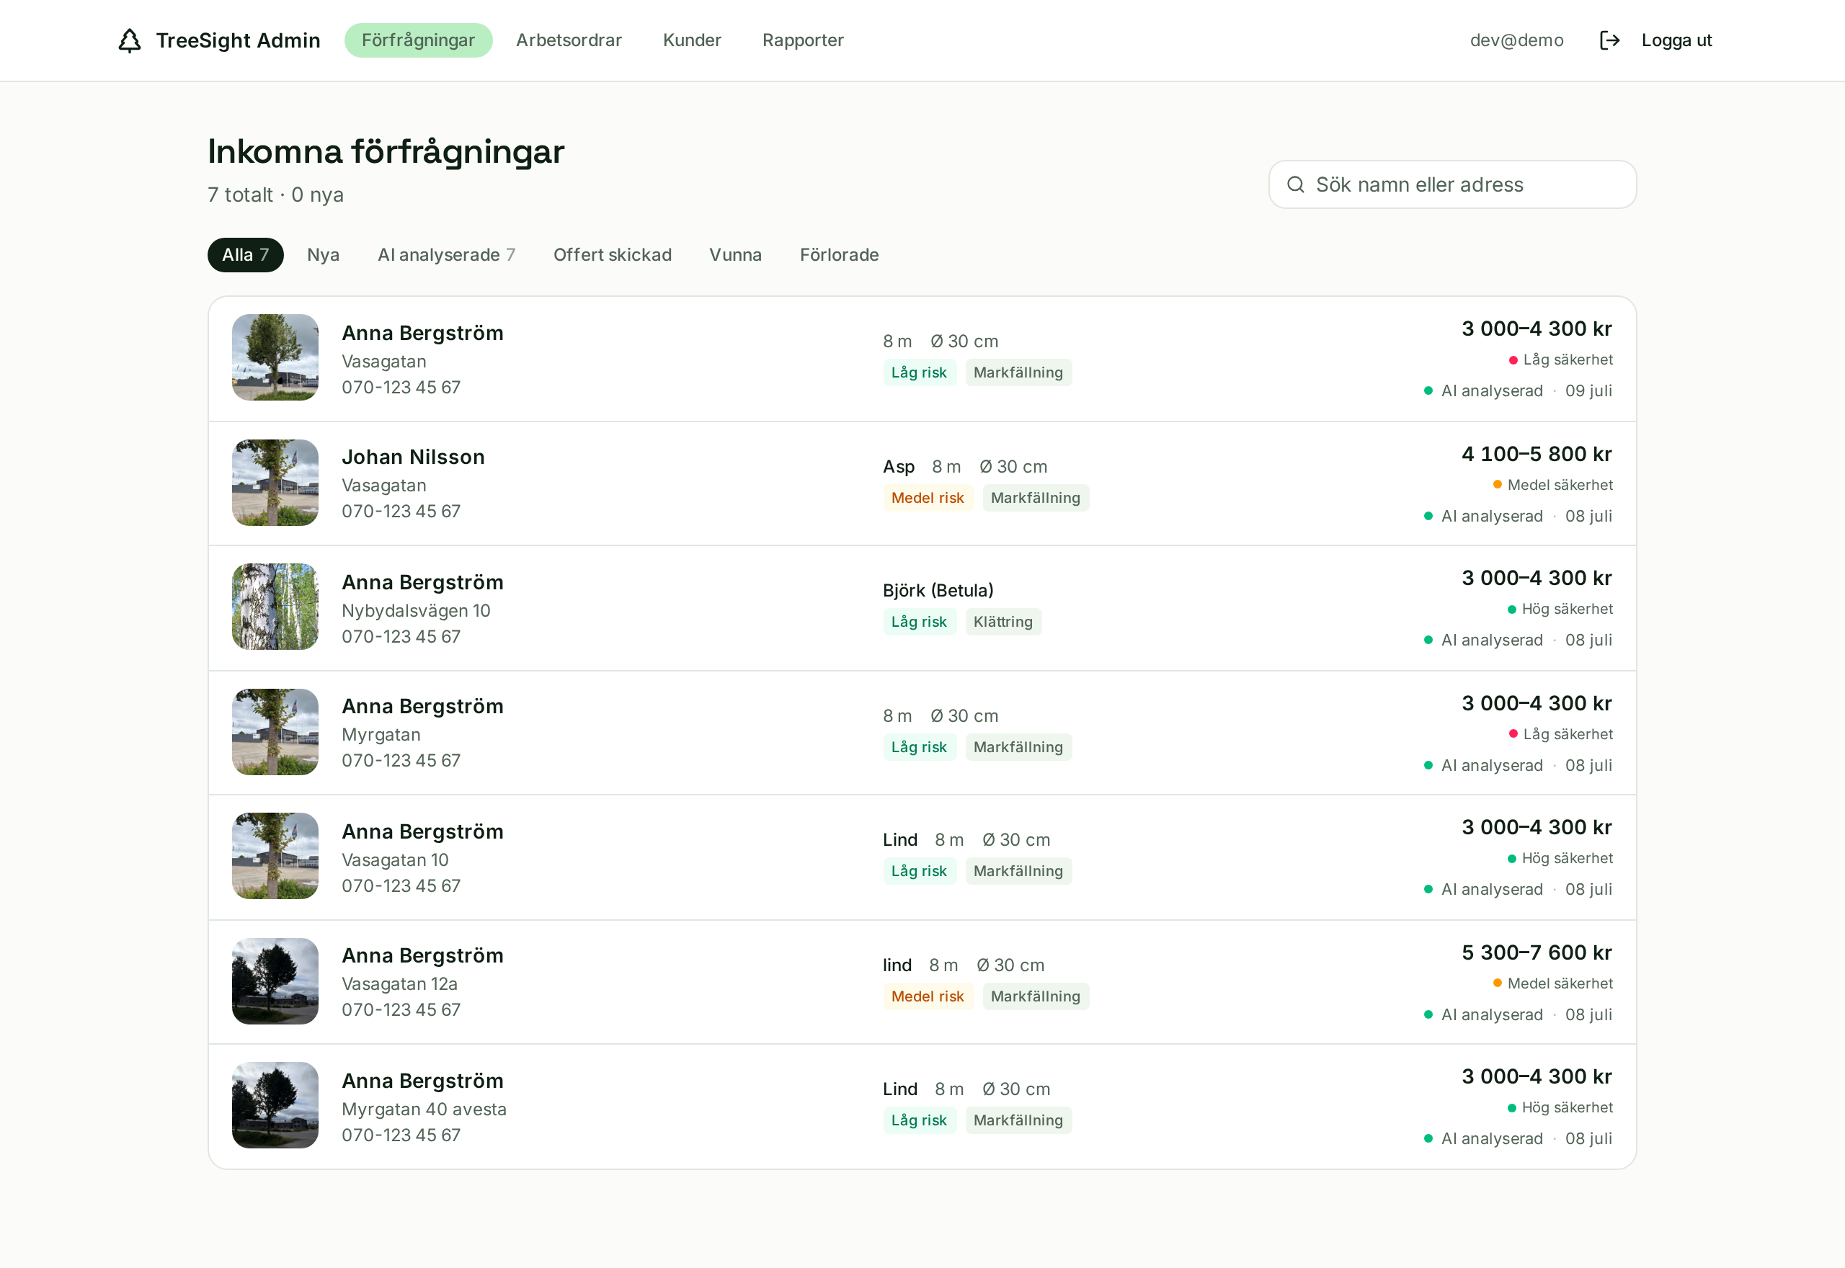This screenshot has width=1845, height=1268.
Task: Filter by Offert skickad
Action: point(613,255)
